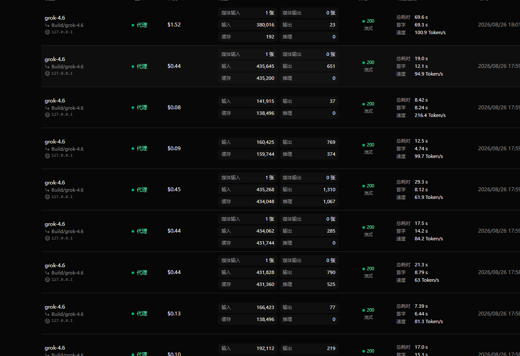Open Build/grok-4.6 link in the $0.08 row

click(x=68, y=108)
